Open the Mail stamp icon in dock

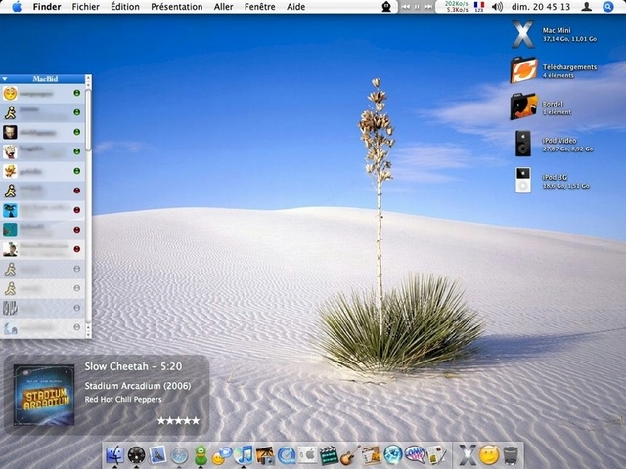click(157, 454)
